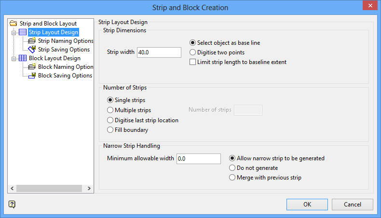The image size is (381, 218).
Task: Click the Strip width input field
Action: [159, 52]
